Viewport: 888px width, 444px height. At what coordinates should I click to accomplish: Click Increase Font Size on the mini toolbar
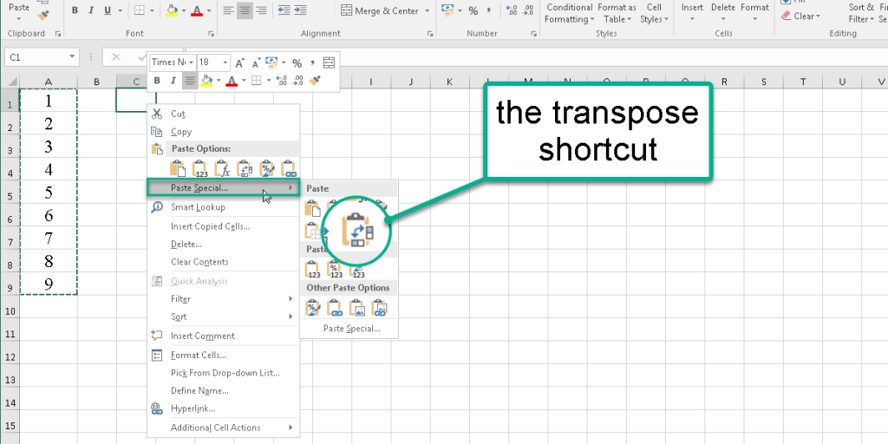click(239, 62)
